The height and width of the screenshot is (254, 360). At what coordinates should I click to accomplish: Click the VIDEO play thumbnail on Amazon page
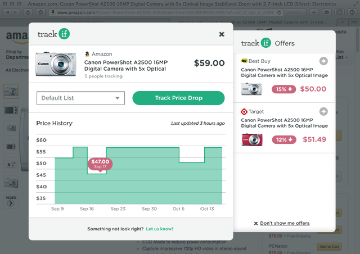tap(11, 201)
